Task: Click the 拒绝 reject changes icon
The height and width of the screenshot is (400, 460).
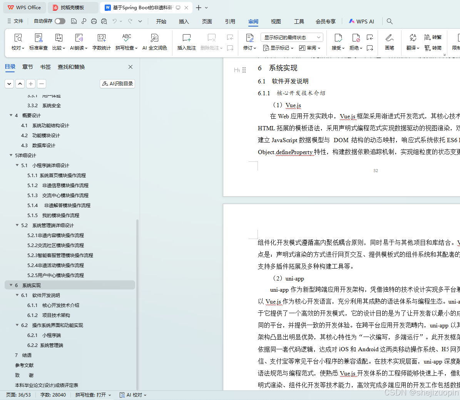Action: point(356,38)
